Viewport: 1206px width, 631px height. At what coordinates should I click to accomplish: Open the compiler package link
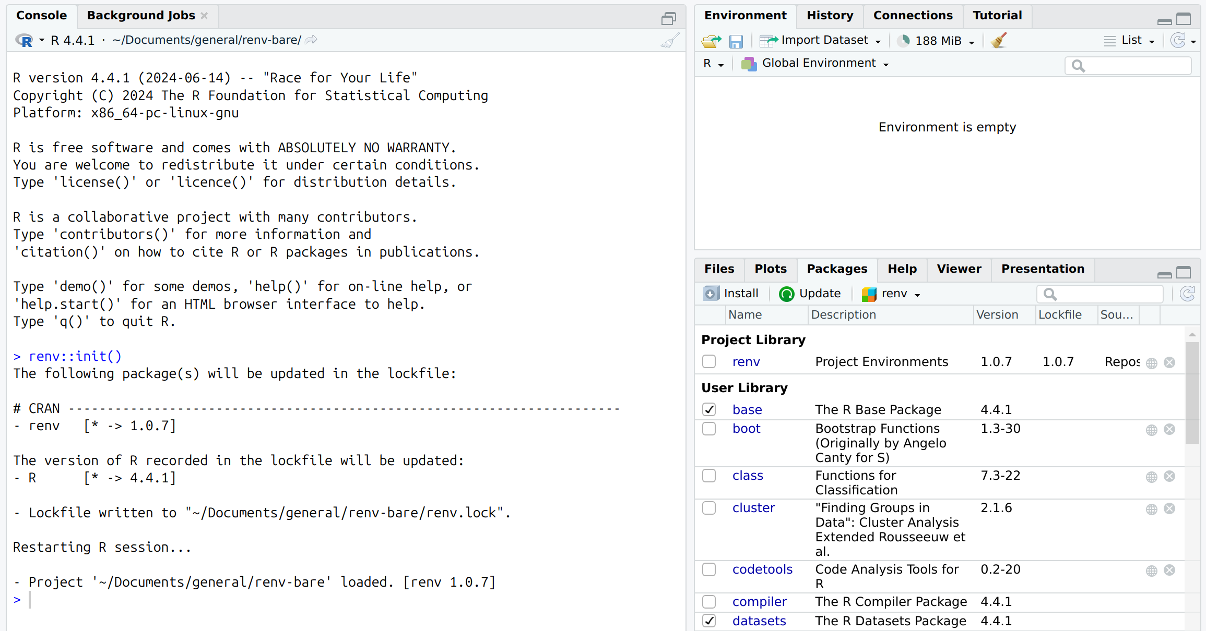[759, 601]
